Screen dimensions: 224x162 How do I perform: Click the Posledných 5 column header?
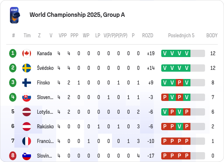click(181, 35)
